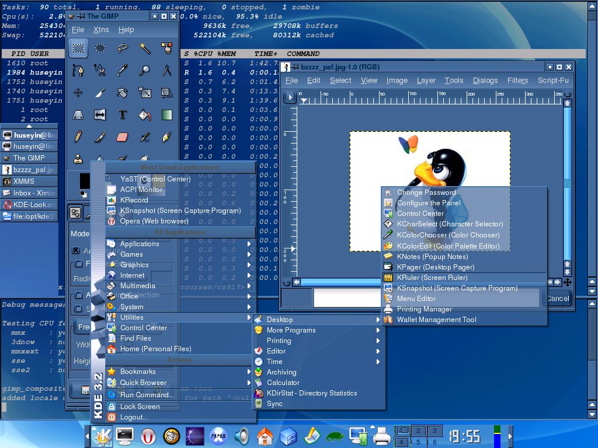
Task: Select the Ellipse Select tool
Action: tap(100, 48)
